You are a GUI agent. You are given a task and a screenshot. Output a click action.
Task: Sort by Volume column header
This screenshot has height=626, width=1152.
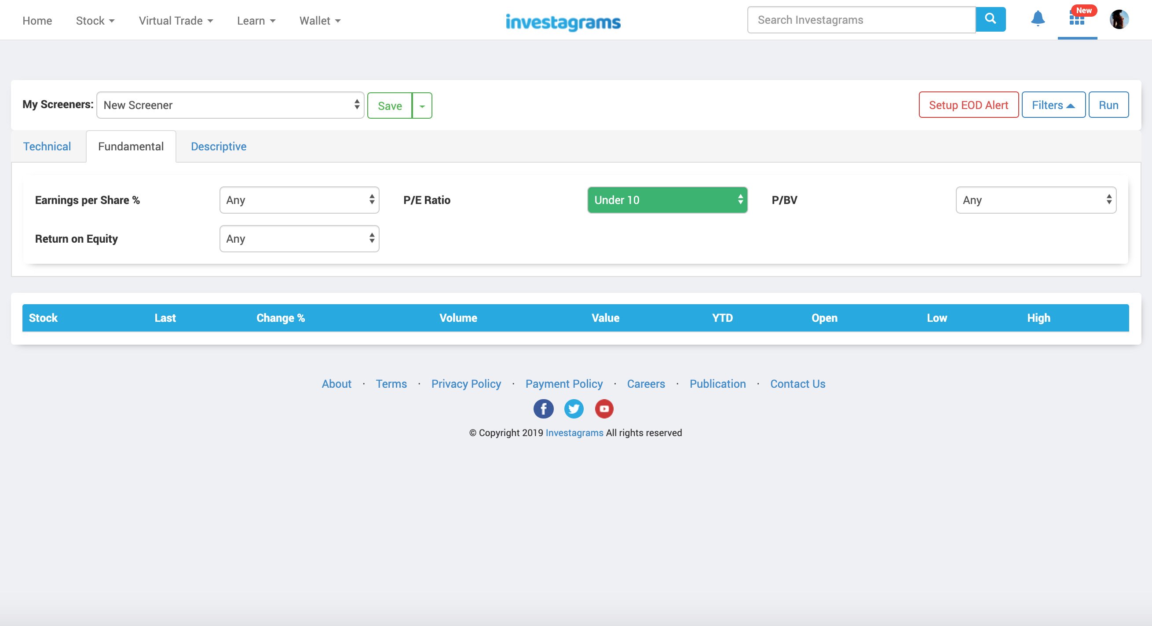coord(458,318)
